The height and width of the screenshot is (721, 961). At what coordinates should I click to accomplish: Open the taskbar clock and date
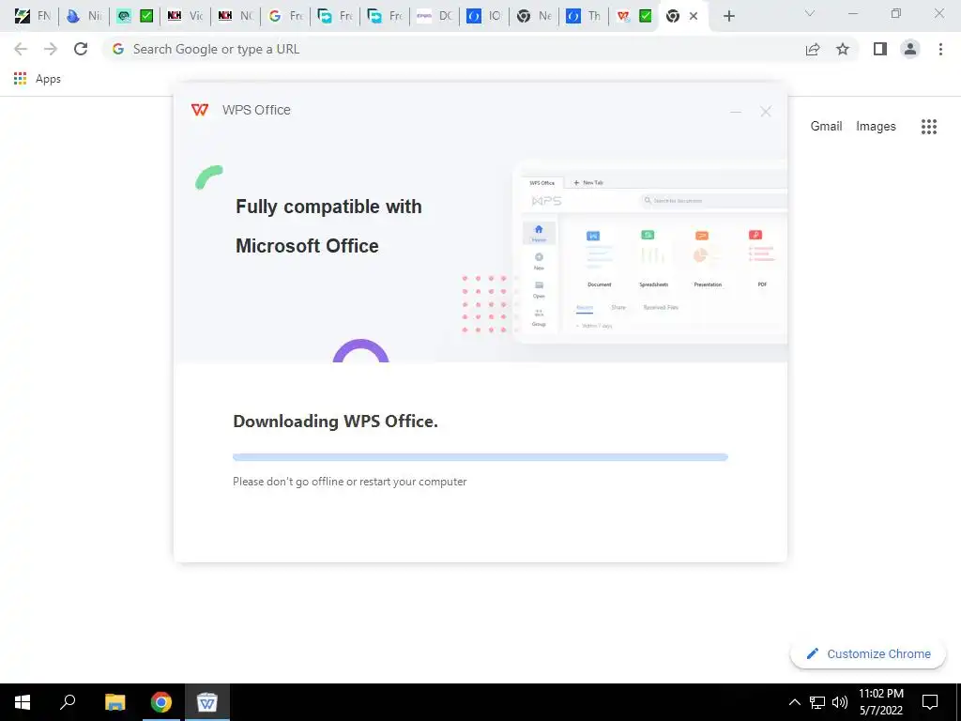coord(880,702)
